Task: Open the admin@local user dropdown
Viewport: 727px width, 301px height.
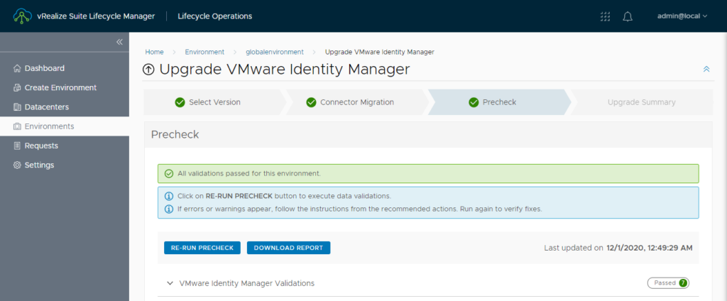Action: pyautogui.click(x=682, y=16)
